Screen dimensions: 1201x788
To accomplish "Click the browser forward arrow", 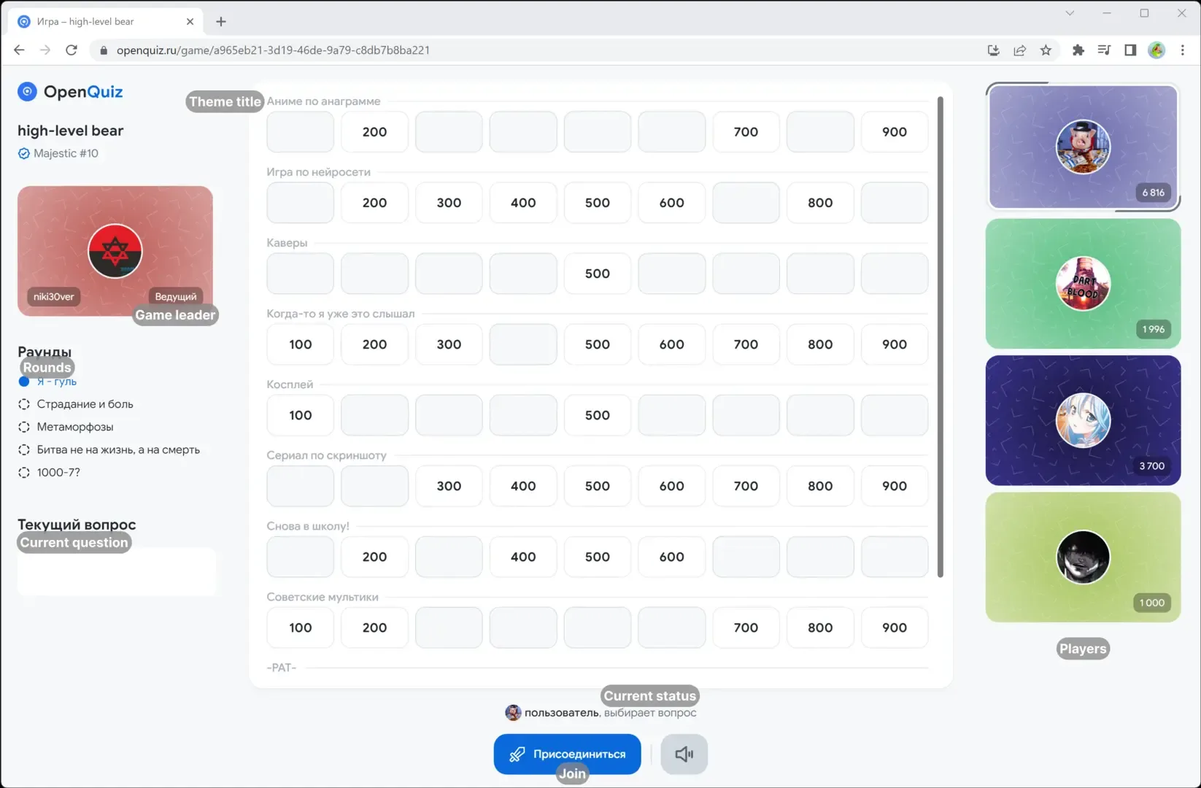I will pos(45,50).
